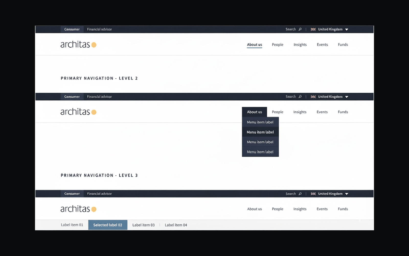Click the Search label in the topmost header
409x256 pixels.
pyautogui.click(x=291, y=29)
